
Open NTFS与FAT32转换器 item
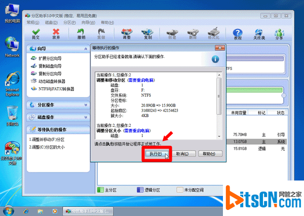point(53,89)
